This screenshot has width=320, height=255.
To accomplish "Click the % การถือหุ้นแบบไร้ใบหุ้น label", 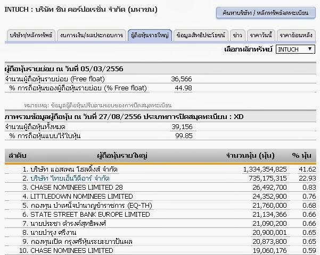I will point(45,136).
